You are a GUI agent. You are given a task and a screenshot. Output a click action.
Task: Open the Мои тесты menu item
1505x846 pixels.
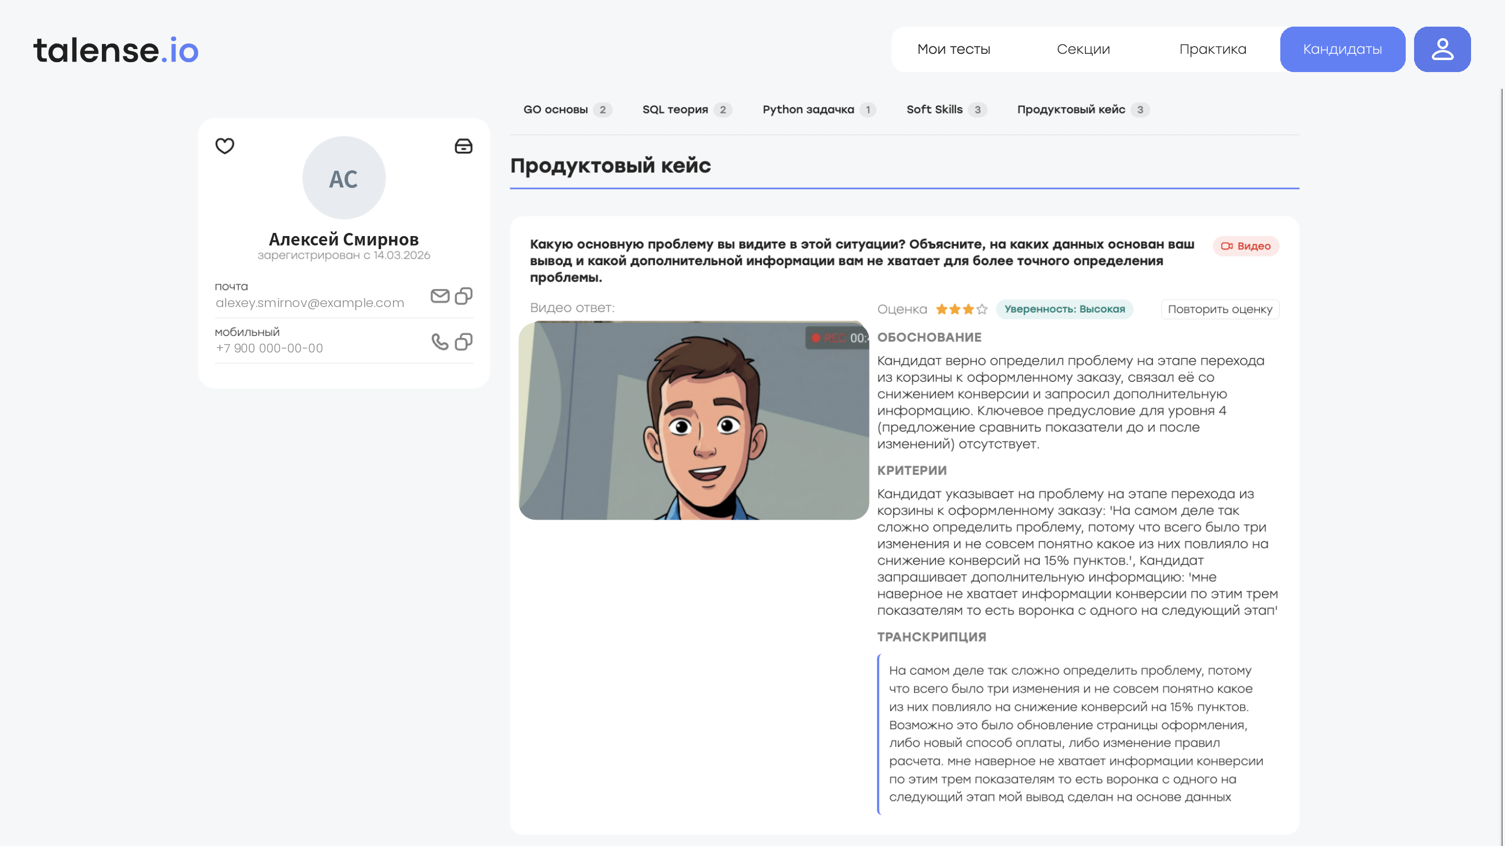[954, 49]
